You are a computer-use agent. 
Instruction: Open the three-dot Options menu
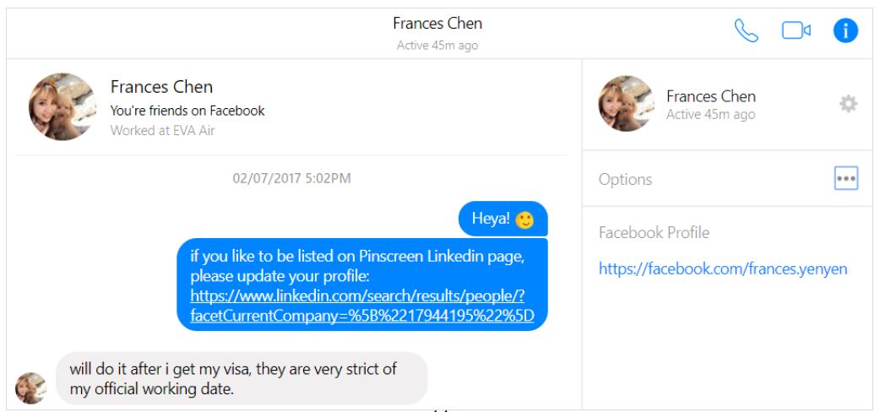point(845,178)
